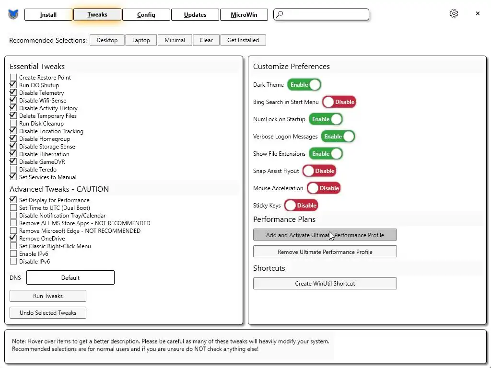Screen dimensions: 491x368
Task: Toggle Bing Search in Start Menu
Action: click(339, 102)
